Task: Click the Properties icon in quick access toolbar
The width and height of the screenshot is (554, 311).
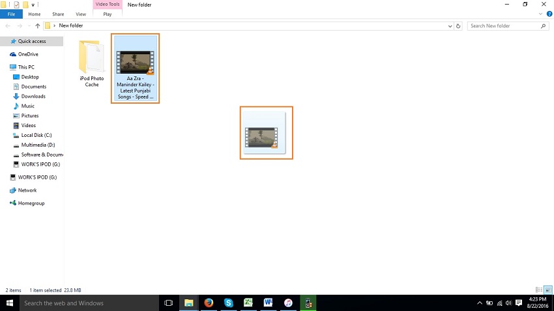Action: click(17, 5)
